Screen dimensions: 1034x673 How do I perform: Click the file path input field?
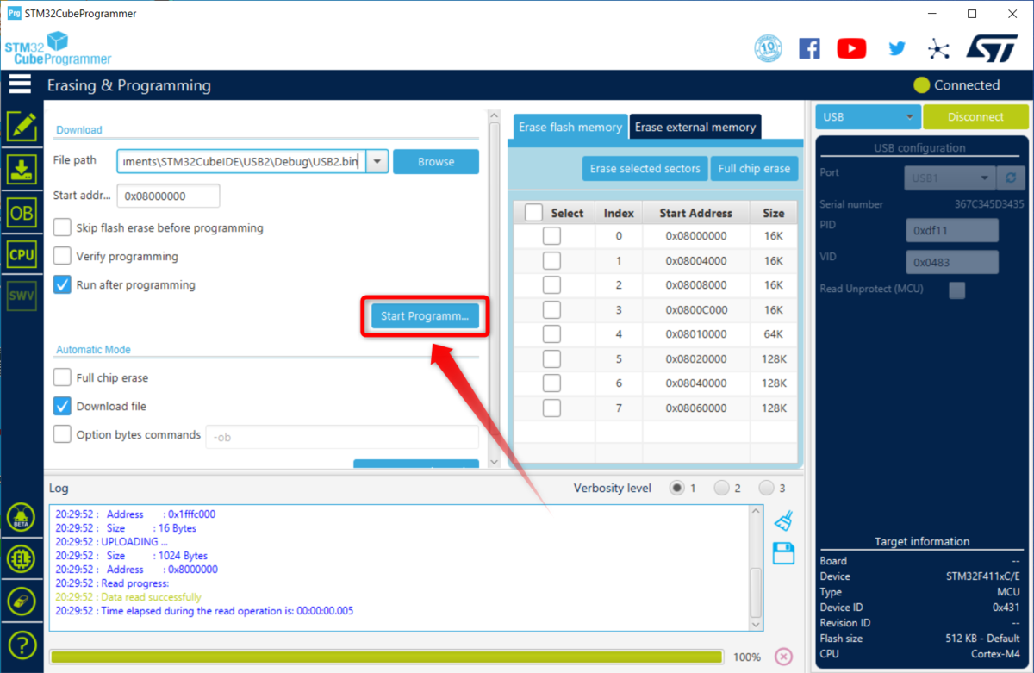(242, 161)
